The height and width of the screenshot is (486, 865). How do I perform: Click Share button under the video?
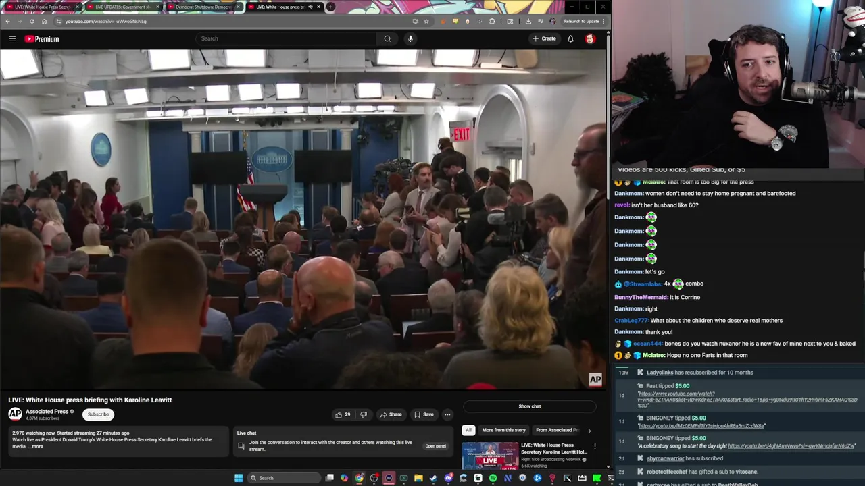[x=391, y=414]
